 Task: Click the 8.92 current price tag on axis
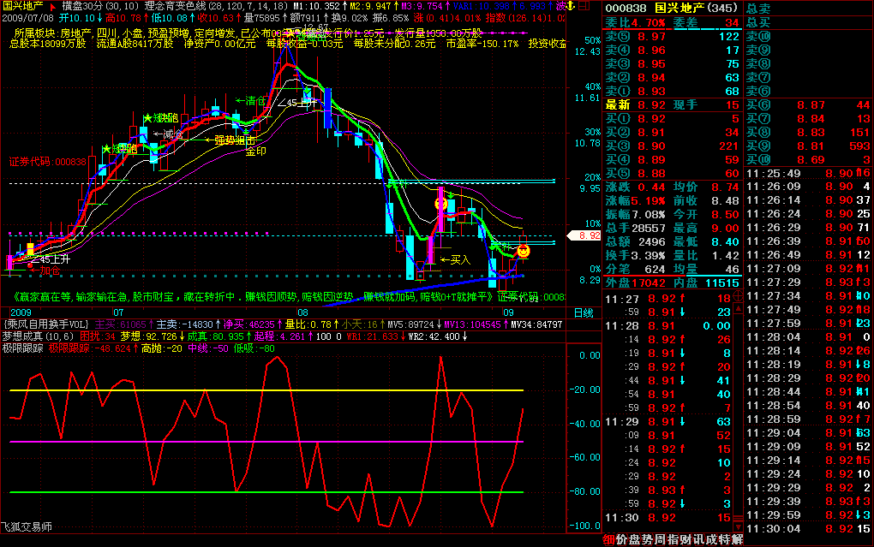point(585,235)
